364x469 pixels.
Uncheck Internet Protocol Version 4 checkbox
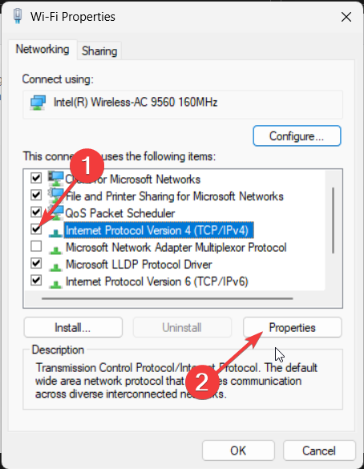(x=36, y=229)
